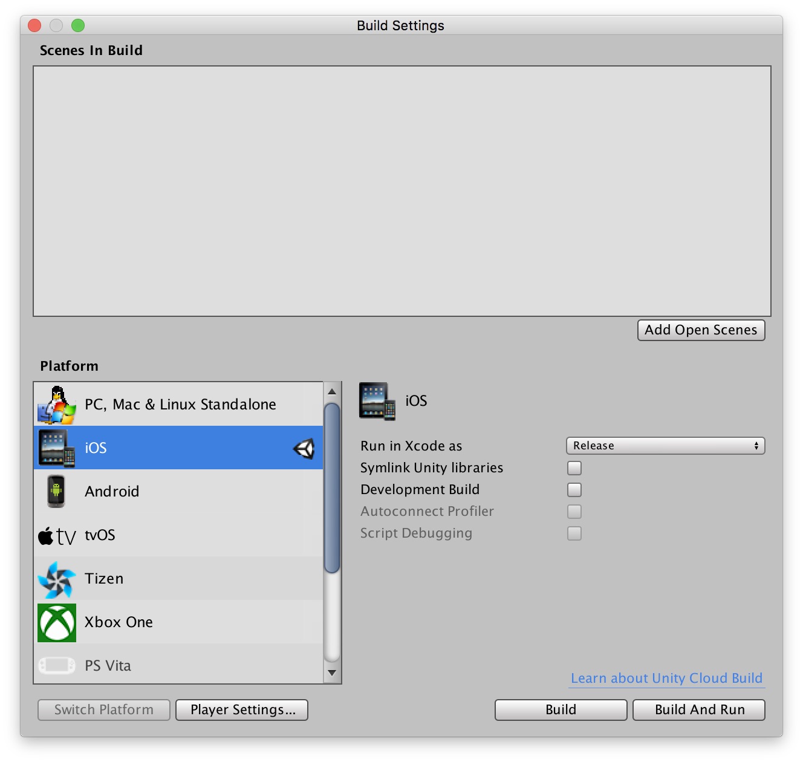Open Player Settings

click(241, 709)
